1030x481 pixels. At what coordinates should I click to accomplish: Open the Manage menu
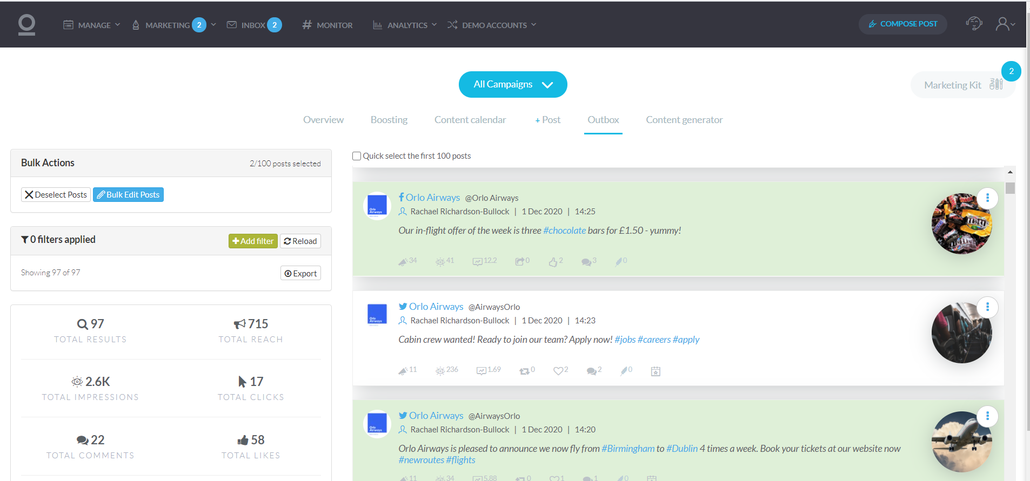pos(92,25)
